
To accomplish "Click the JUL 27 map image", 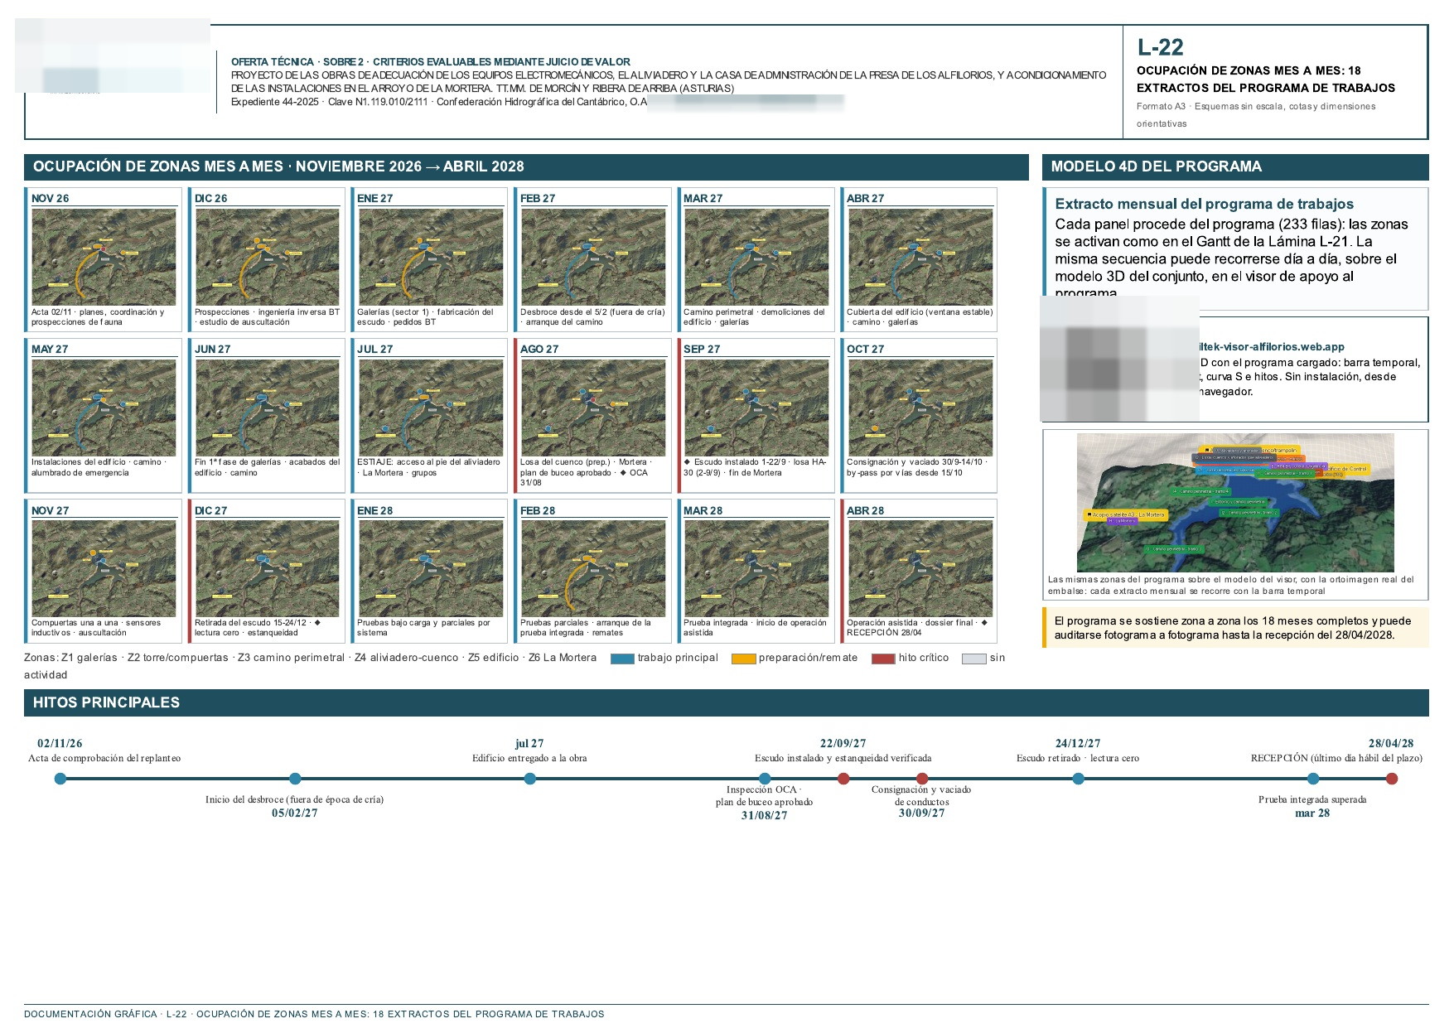I will [430, 408].
